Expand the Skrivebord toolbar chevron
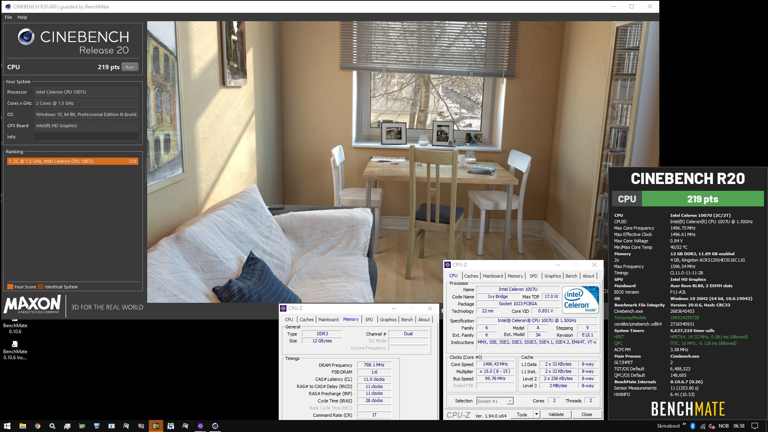This screenshot has width=768, height=432. [684, 424]
